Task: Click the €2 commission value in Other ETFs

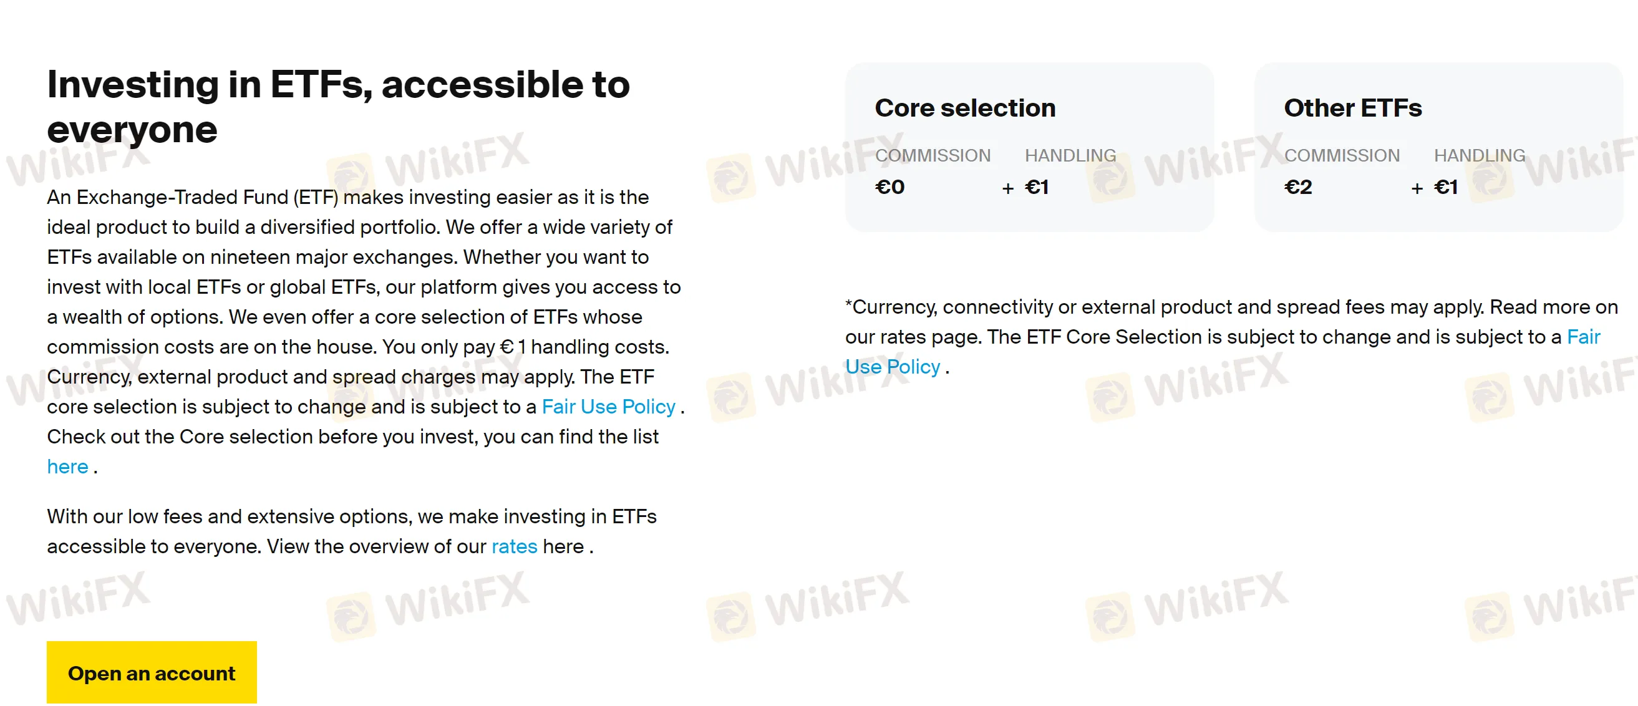Action: coord(1298,187)
